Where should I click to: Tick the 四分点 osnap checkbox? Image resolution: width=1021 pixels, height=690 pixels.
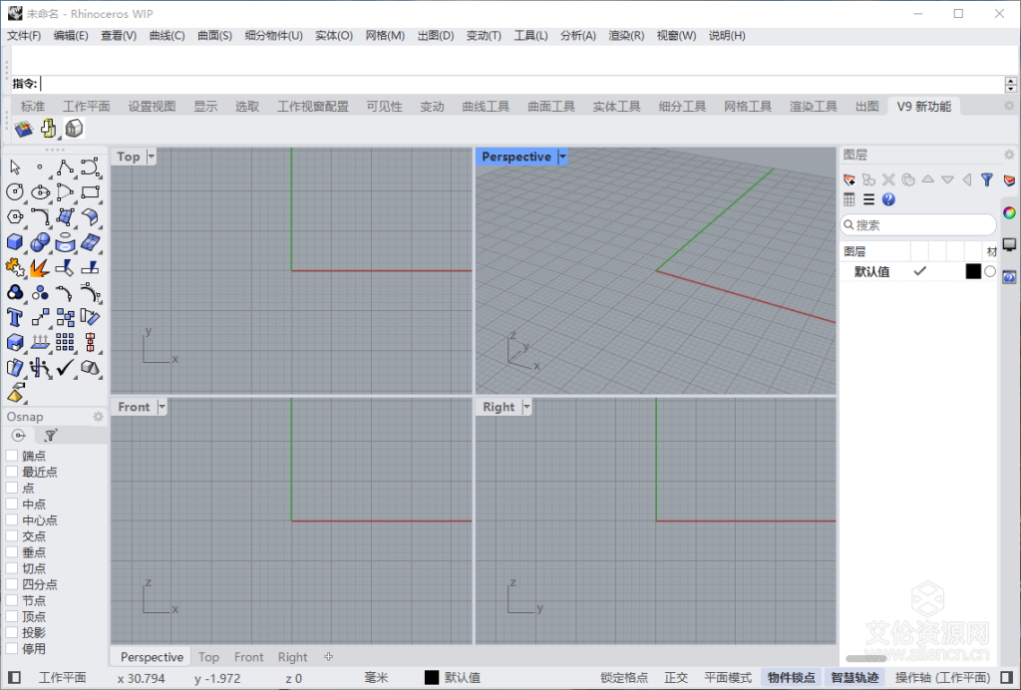12,584
